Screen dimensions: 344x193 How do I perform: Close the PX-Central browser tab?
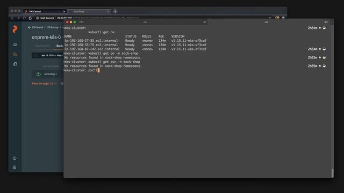pyautogui.click(x=64, y=11)
